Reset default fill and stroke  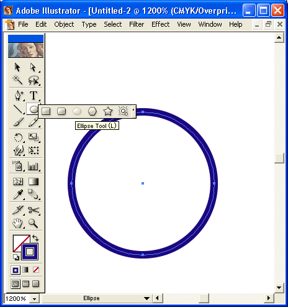(x=16, y=257)
